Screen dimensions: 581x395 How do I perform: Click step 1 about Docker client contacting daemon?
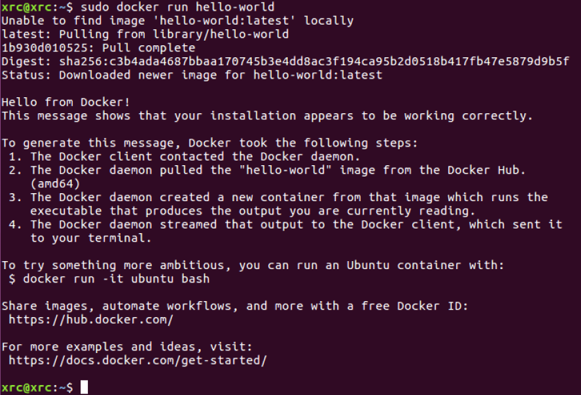pos(184,157)
